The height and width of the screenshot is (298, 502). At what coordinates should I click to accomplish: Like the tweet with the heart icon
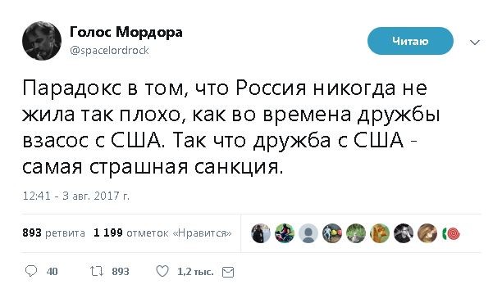click(162, 271)
